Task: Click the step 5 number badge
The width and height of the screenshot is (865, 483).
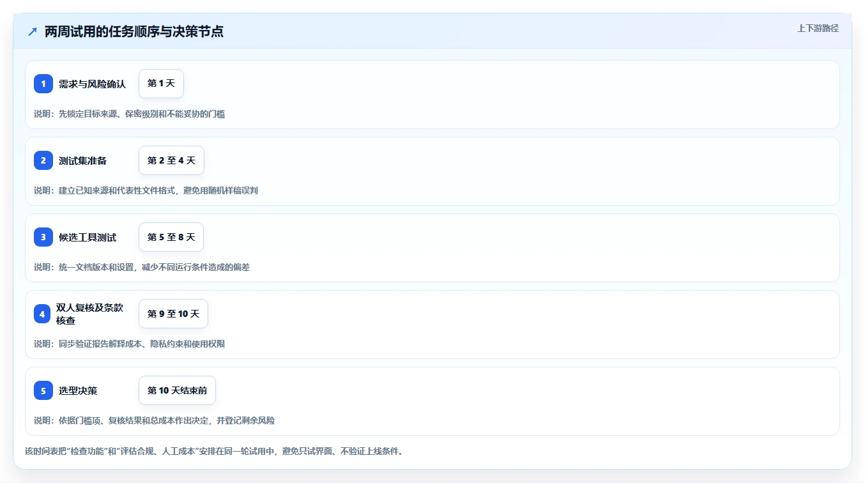Action: pyautogui.click(x=43, y=390)
